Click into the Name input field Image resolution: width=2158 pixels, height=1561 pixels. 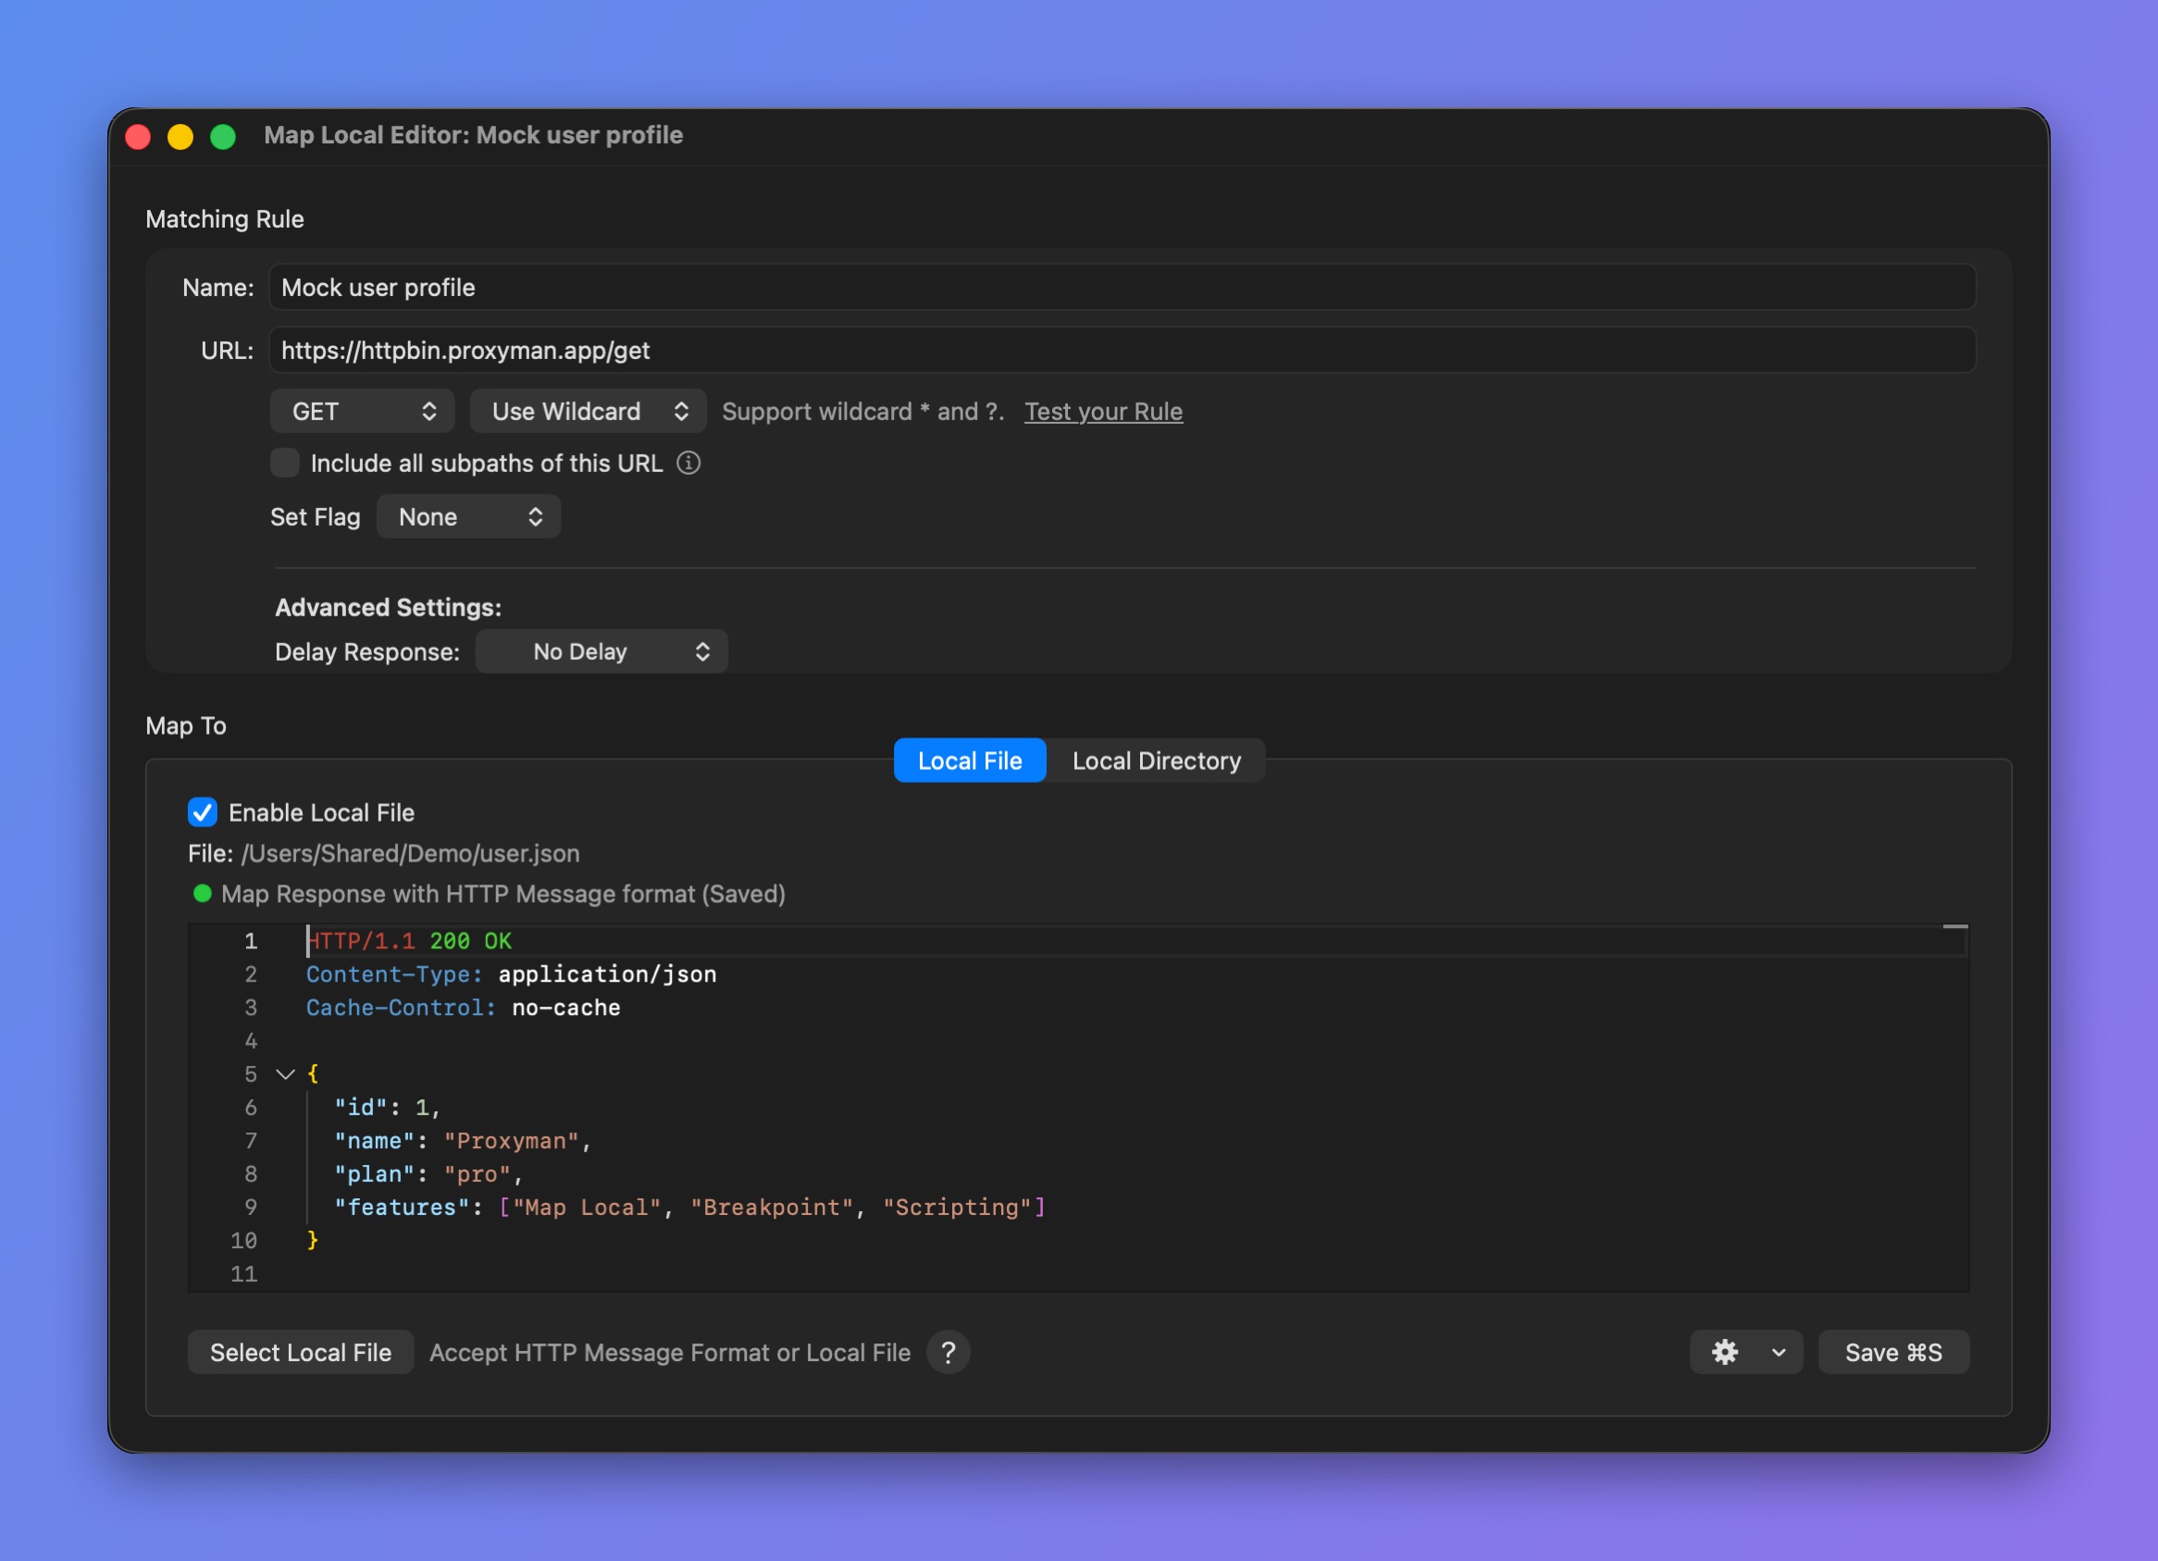(1122, 287)
